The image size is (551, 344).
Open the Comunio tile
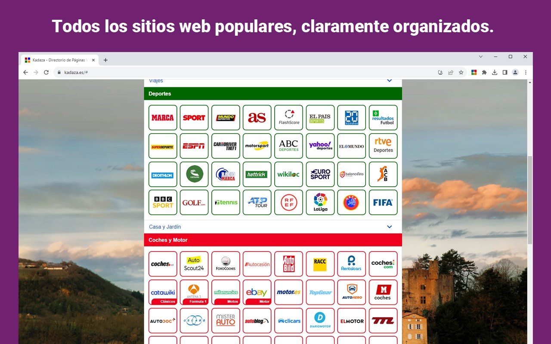coord(194,174)
